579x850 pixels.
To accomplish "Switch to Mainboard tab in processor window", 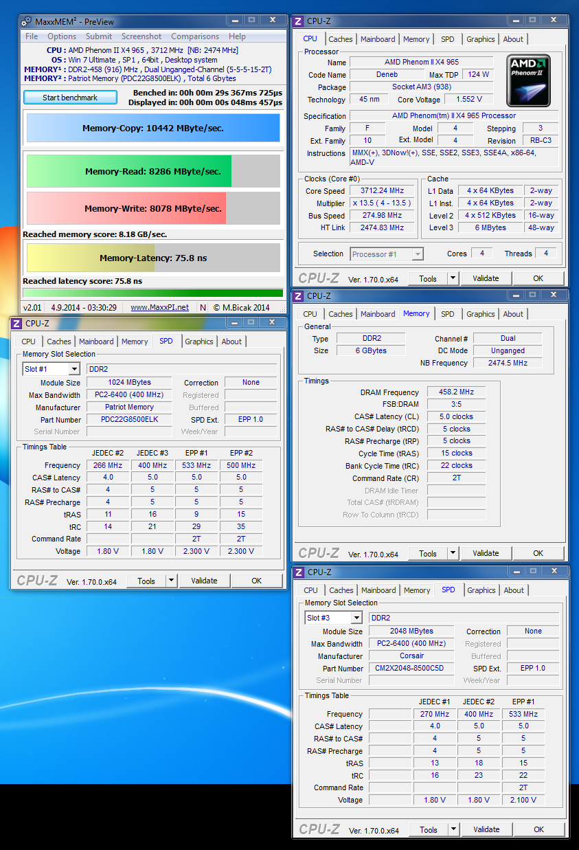I will pos(378,39).
